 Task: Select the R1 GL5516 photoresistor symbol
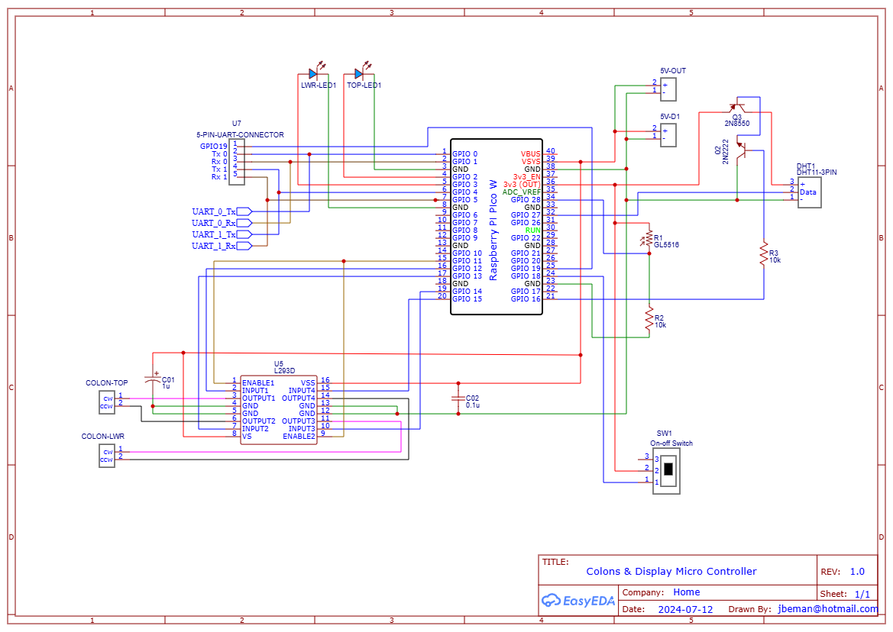[648, 238]
